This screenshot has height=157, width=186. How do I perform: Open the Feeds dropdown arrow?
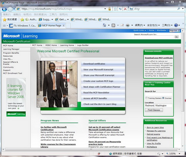tap(118, 25)
